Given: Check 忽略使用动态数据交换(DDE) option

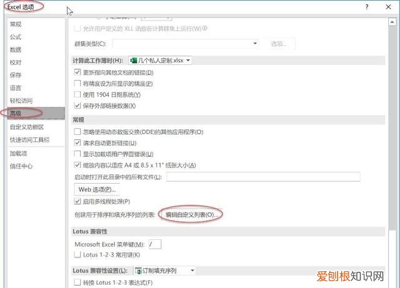Looking at the screenshot, I should pyautogui.click(x=77, y=132).
